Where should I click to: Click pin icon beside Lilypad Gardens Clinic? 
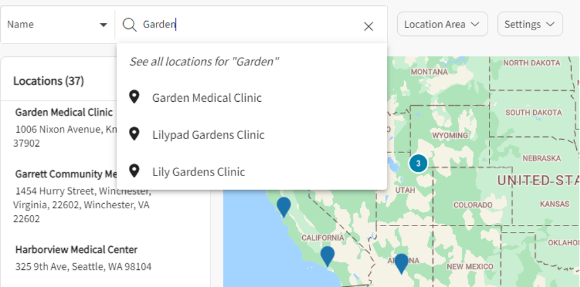click(x=134, y=135)
